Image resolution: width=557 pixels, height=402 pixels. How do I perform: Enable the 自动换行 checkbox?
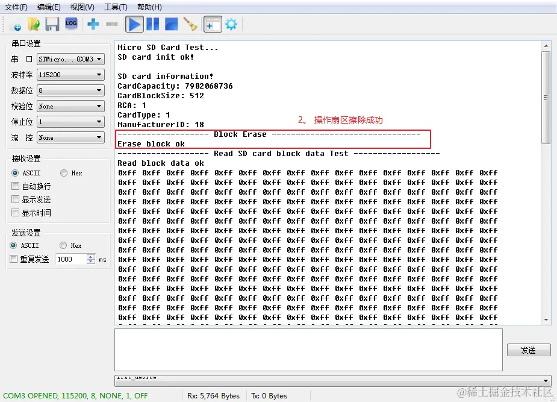[15, 186]
